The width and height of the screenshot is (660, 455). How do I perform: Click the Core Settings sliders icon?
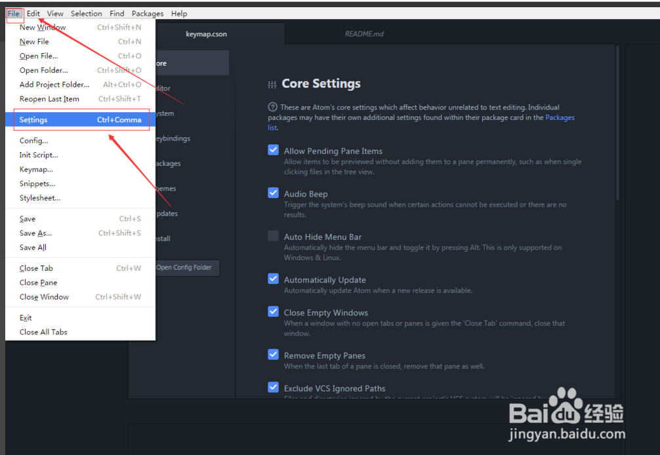(272, 85)
